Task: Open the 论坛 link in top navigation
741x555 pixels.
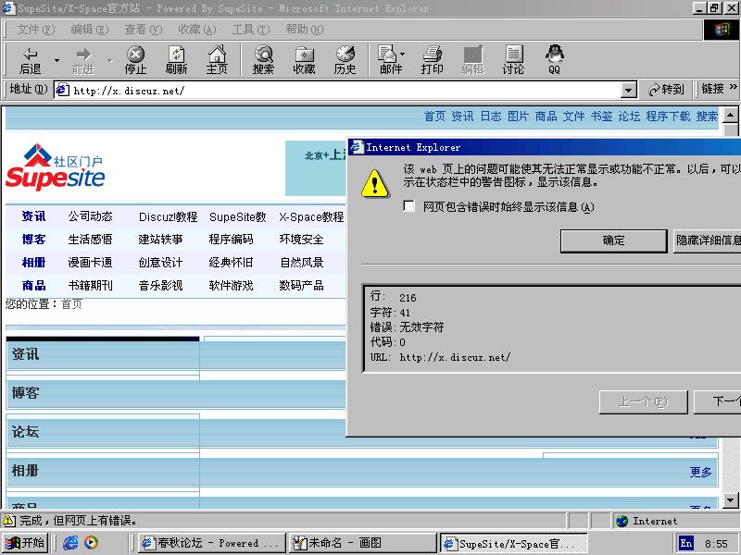Action: [x=629, y=117]
